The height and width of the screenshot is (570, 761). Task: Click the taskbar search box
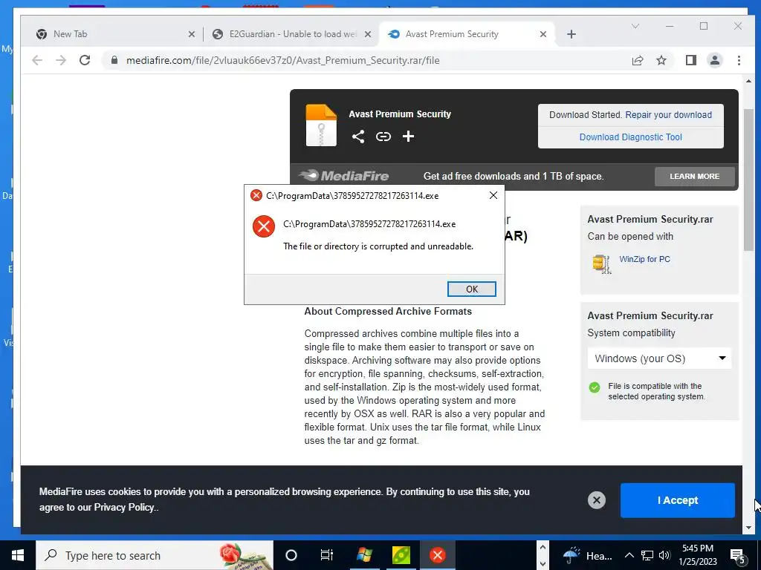pyautogui.click(x=155, y=555)
